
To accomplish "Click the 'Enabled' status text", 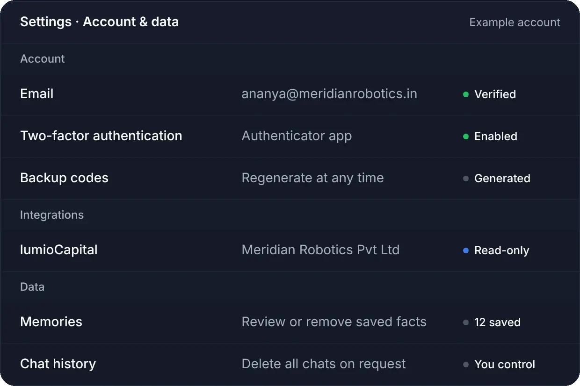I will coord(496,136).
